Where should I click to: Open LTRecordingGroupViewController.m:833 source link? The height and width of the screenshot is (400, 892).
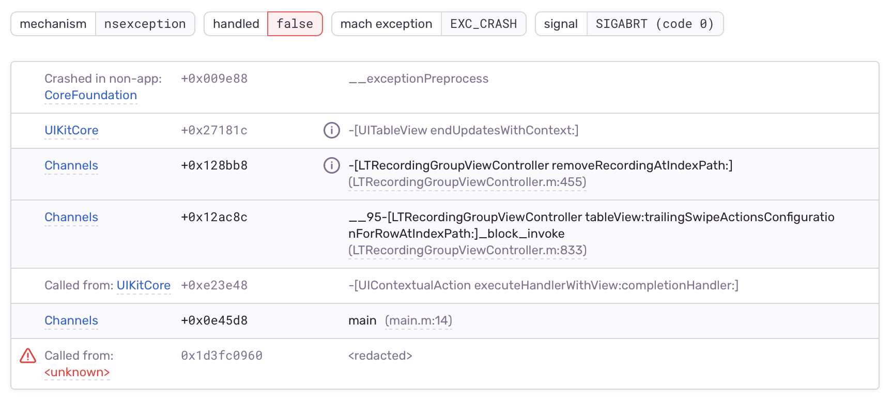point(467,250)
